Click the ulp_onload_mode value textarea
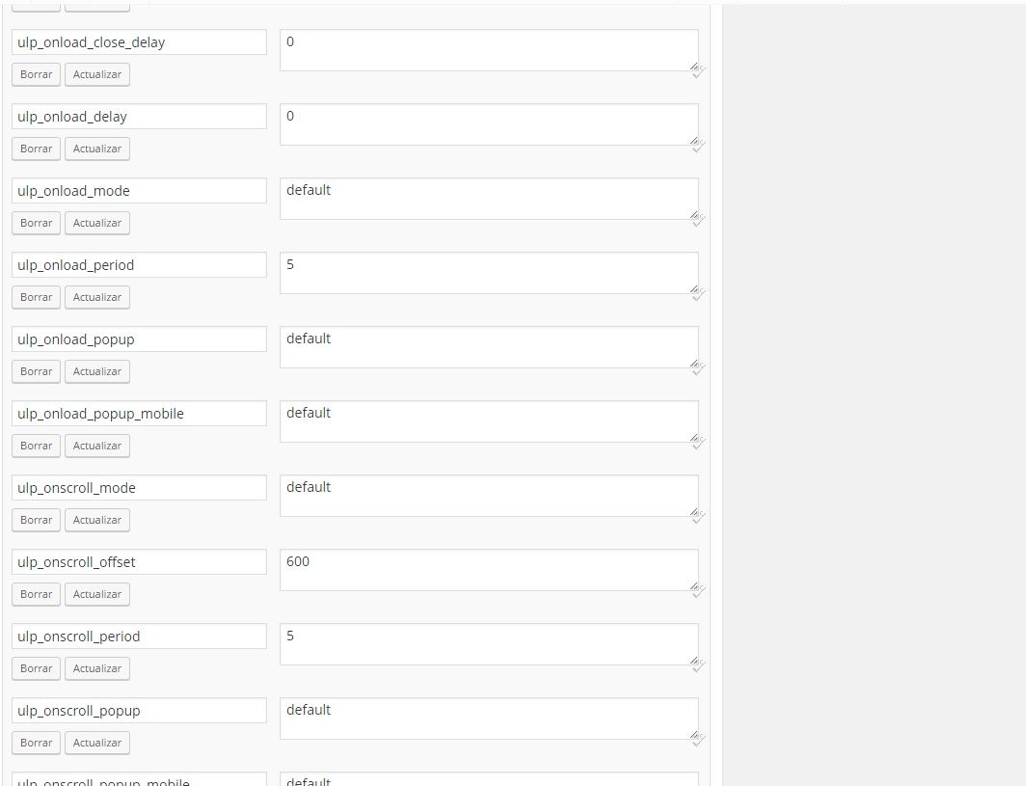The height and width of the screenshot is (786, 1026). pos(490,199)
